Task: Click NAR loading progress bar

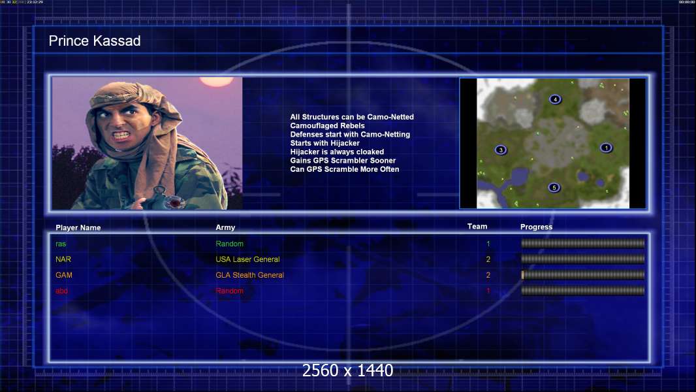Action: coord(582,259)
